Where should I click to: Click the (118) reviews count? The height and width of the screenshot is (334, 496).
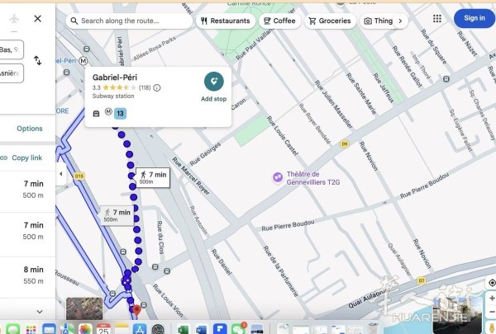point(145,87)
